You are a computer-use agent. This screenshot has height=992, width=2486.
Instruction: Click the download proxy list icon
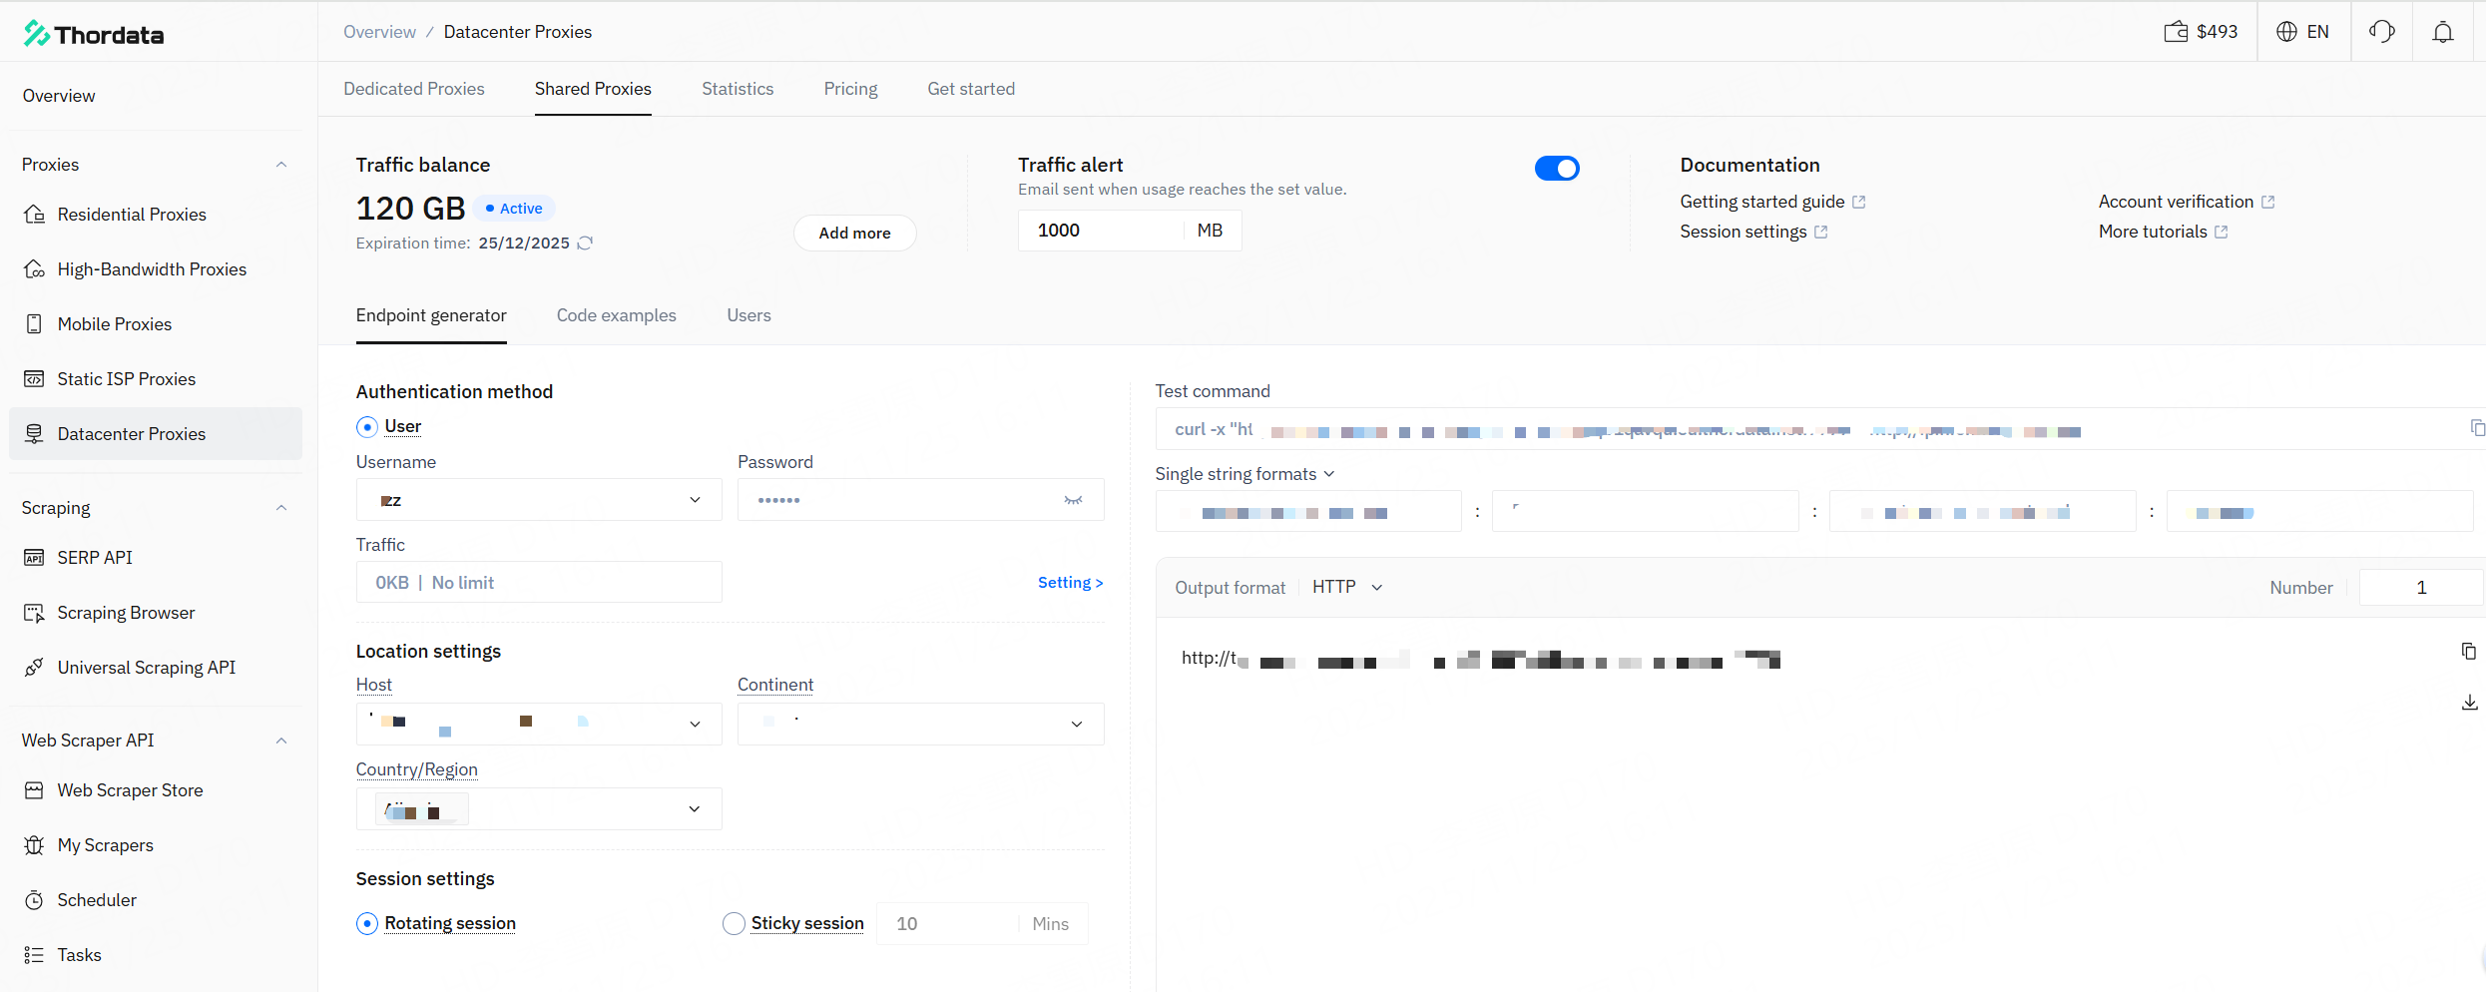[2469, 703]
